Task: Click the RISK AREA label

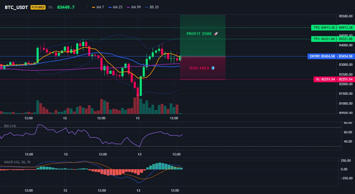Action: (x=202, y=68)
